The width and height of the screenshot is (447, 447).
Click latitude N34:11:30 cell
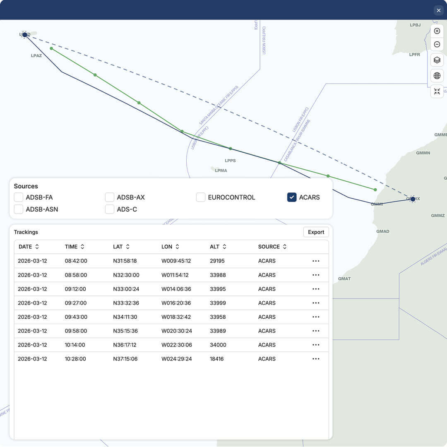(x=125, y=317)
